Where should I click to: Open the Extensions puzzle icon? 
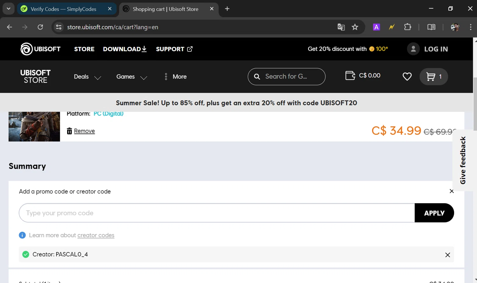tap(407, 27)
